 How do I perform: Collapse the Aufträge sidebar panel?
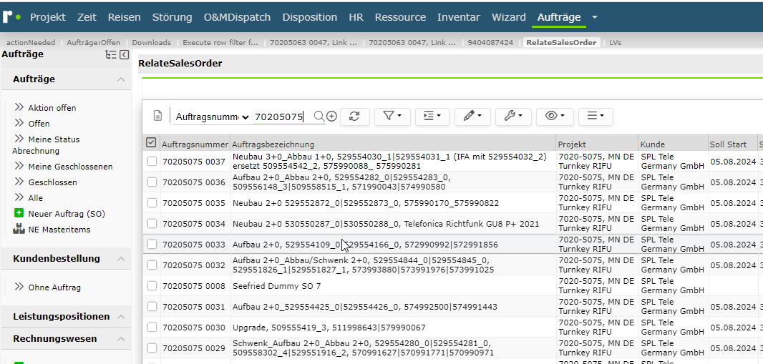click(124, 55)
